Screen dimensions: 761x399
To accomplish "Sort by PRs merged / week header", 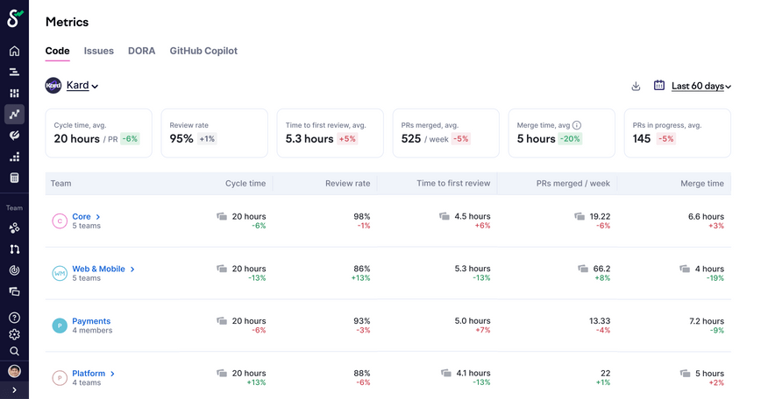I will tap(573, 184).
